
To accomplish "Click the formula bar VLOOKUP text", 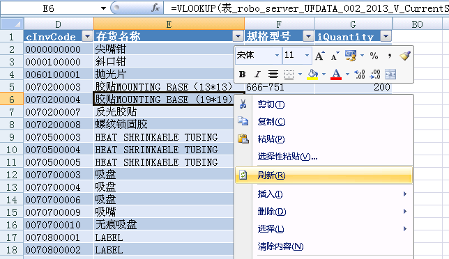I will (x=310, y=8).
